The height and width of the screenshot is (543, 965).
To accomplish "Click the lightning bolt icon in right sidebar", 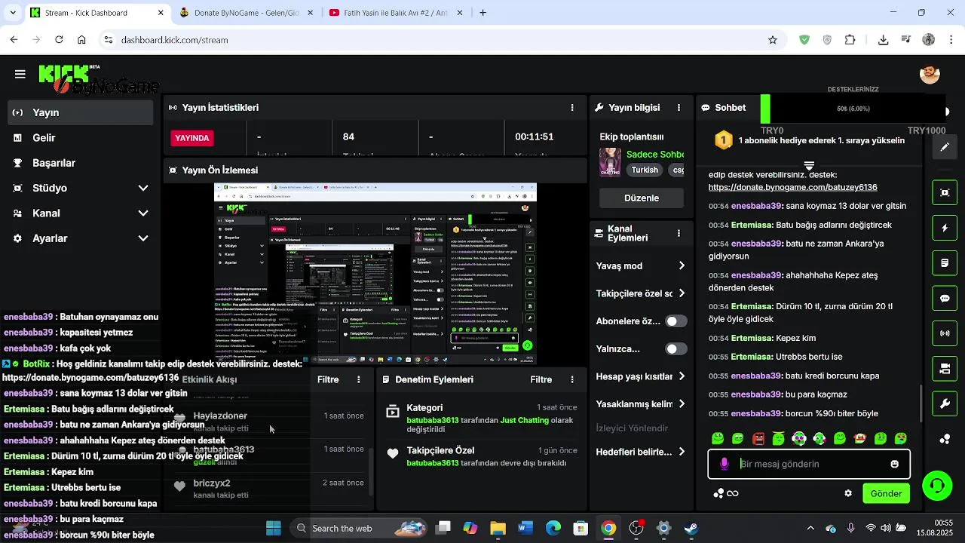I will [945, 228].
